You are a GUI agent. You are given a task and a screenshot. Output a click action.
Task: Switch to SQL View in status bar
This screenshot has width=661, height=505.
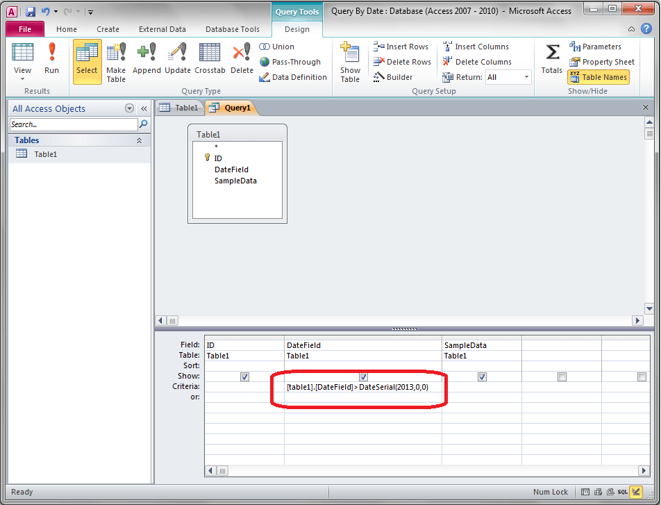623,492
